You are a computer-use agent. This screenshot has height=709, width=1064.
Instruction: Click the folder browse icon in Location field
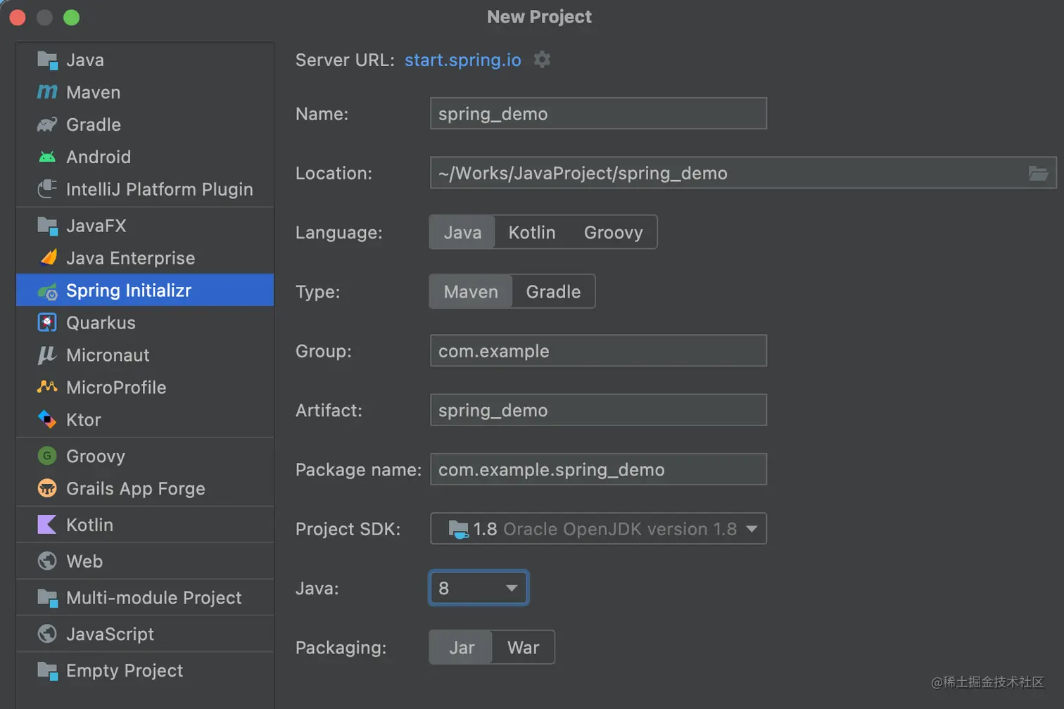point(1038,173)
